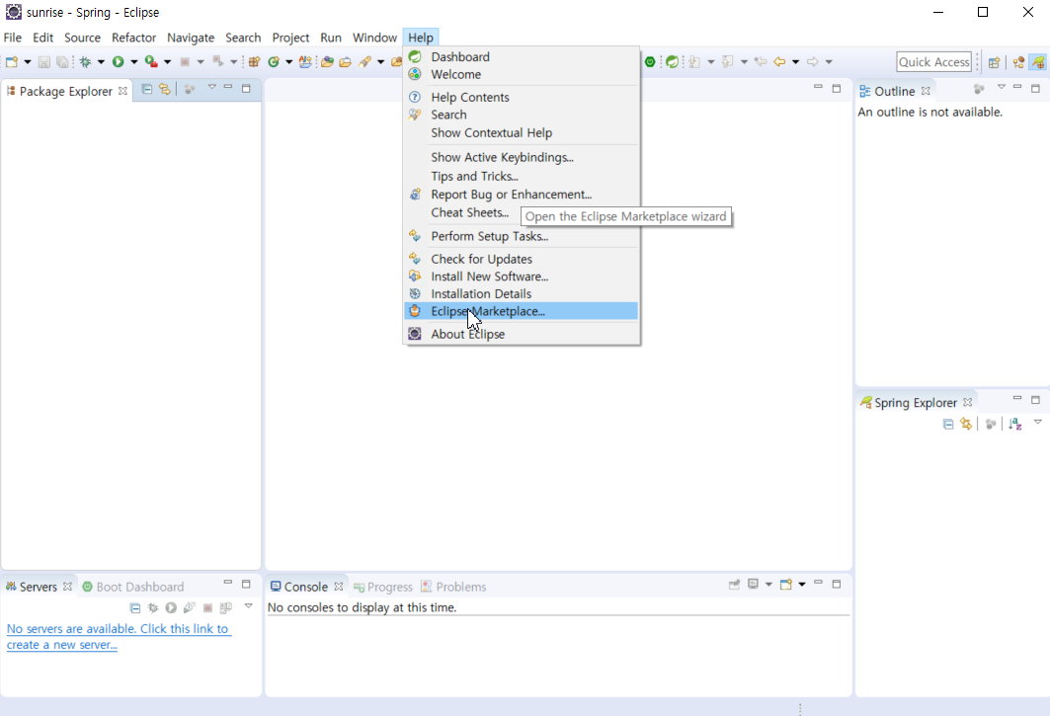This screenshot has width=1050, height=716.
Task: Switch to the Problems tab
Action: 453,587
